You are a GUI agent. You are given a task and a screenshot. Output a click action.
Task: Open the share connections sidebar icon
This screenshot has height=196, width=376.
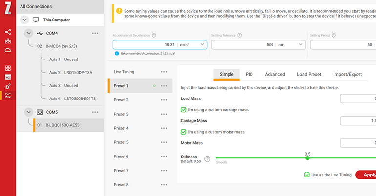[8, 32]
